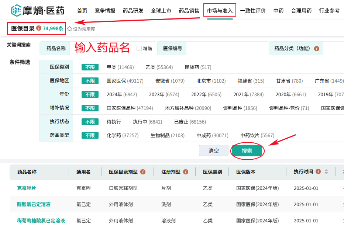Click the 设为常用库 star icon
344x229 pixels.
click(69, 28)
